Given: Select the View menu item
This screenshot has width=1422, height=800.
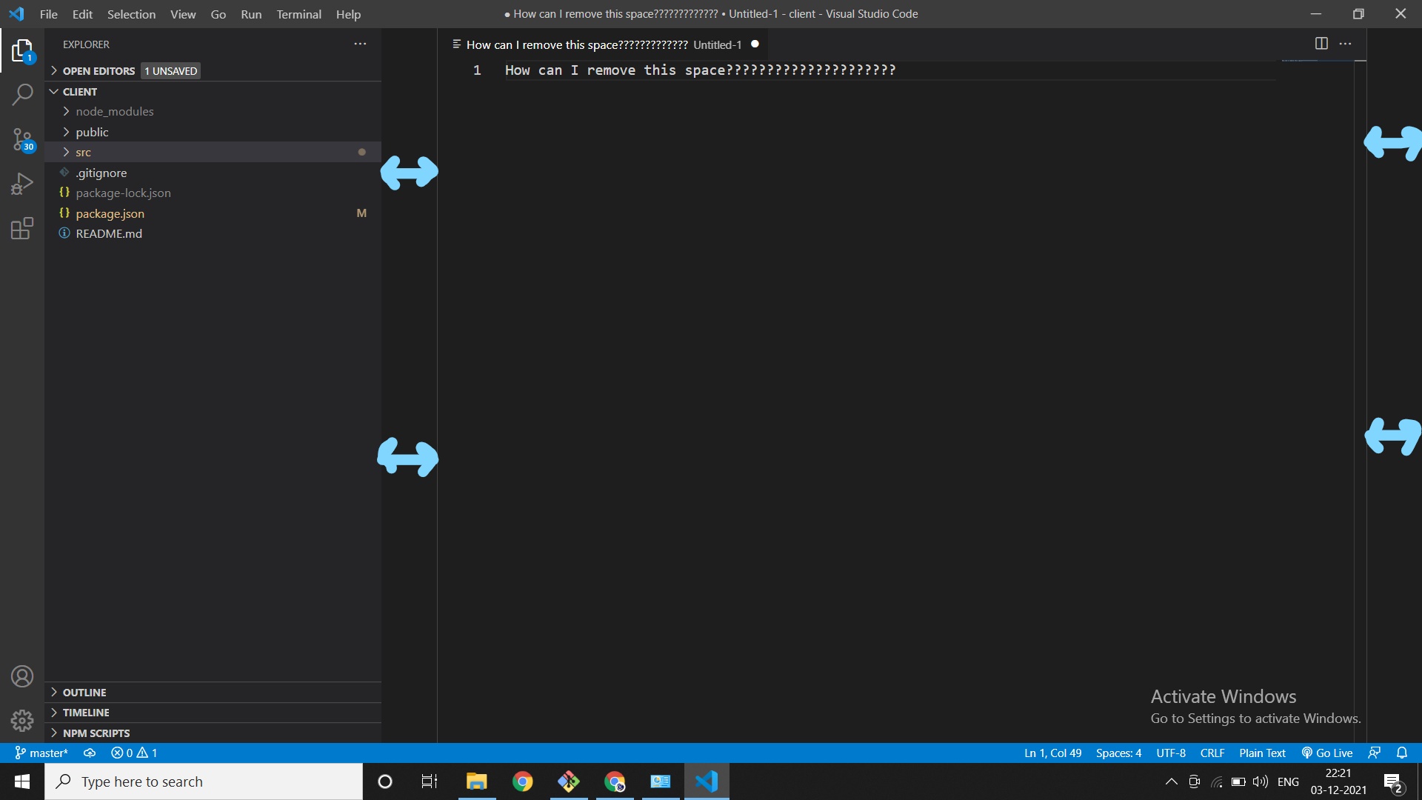Looking at the screenshot, I should click(181, 13).
